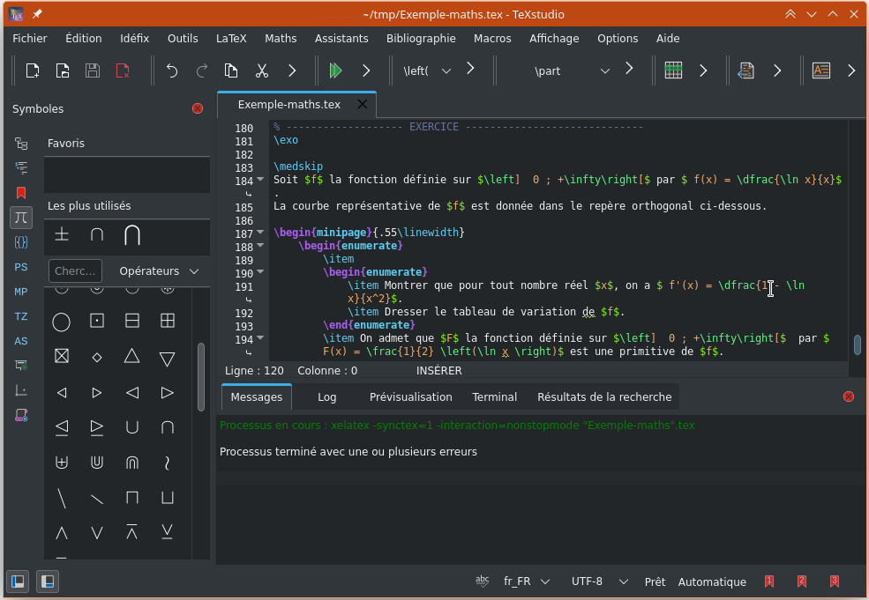Jump to bookmark 3 in status bar
The image size is (869, 600).
834,581
